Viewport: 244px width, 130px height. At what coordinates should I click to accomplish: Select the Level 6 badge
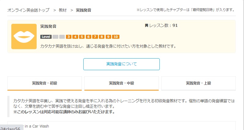(x=88, y=37)
